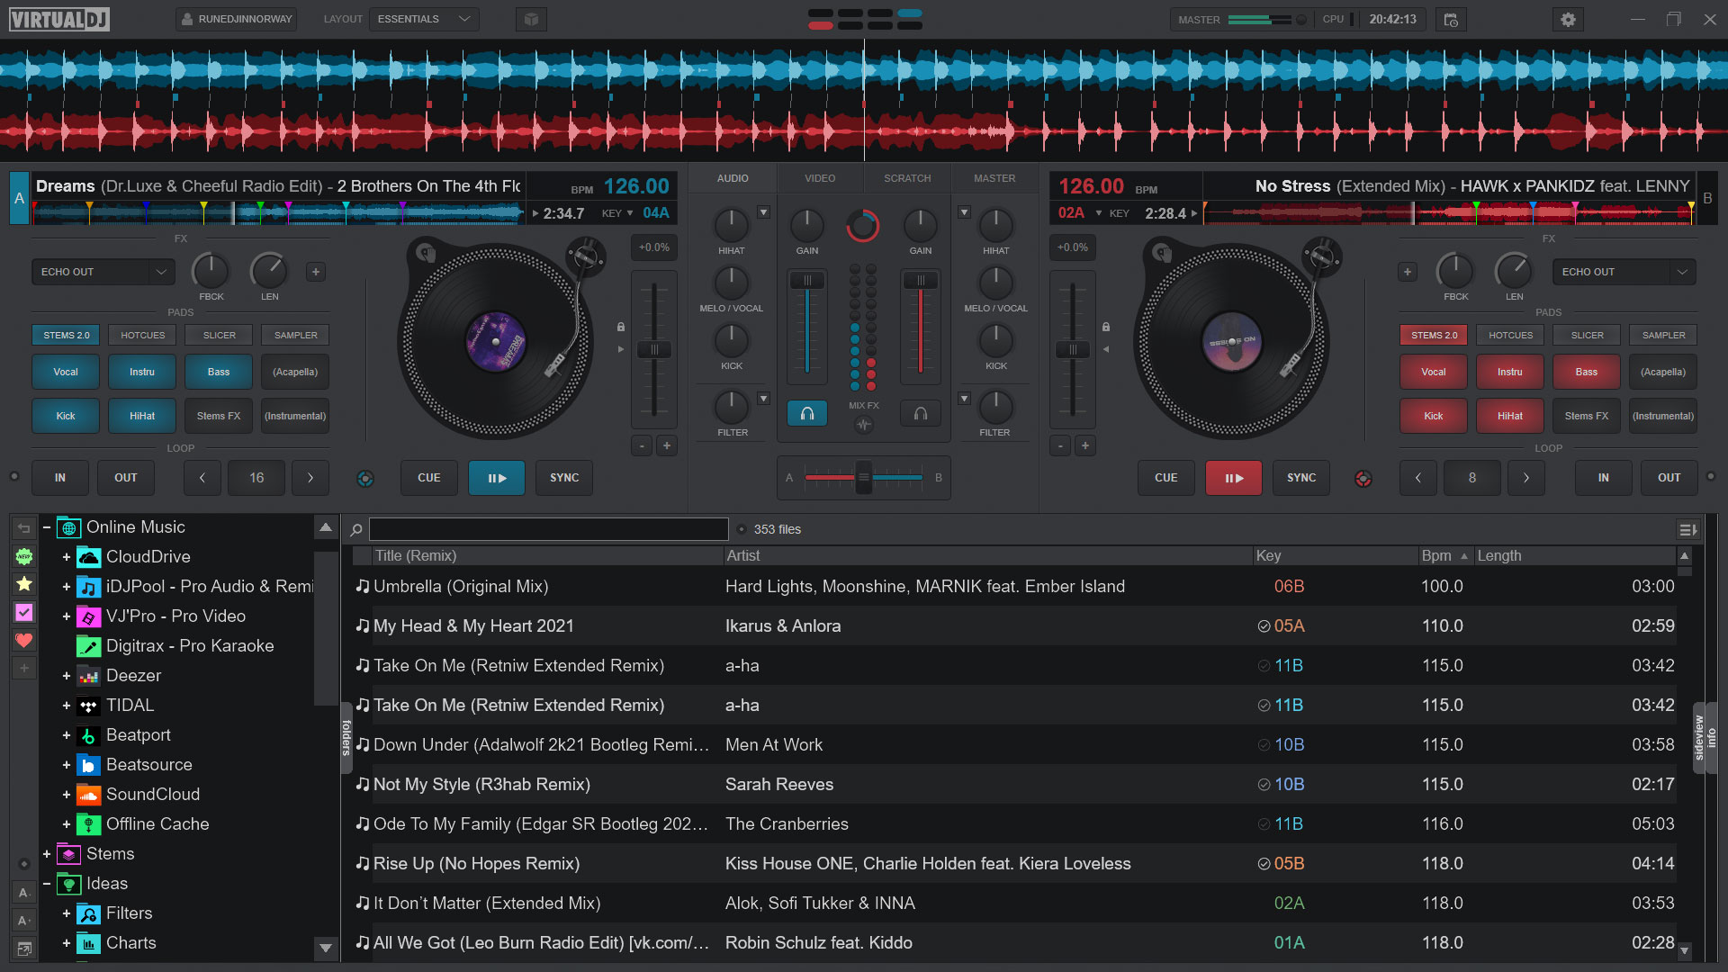1728x972 pixels.
Task: Click the deck A pitch lock icon
Action: [621, 327]
